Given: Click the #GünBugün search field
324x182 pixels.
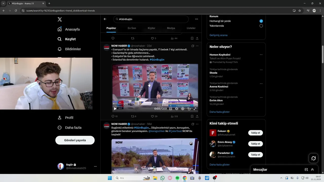Looking at the screenshot, I should point(151,19).
